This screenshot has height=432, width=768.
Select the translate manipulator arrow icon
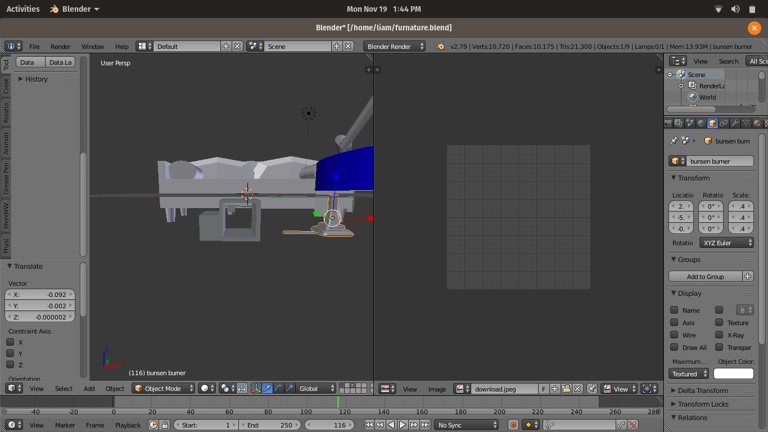267,388
